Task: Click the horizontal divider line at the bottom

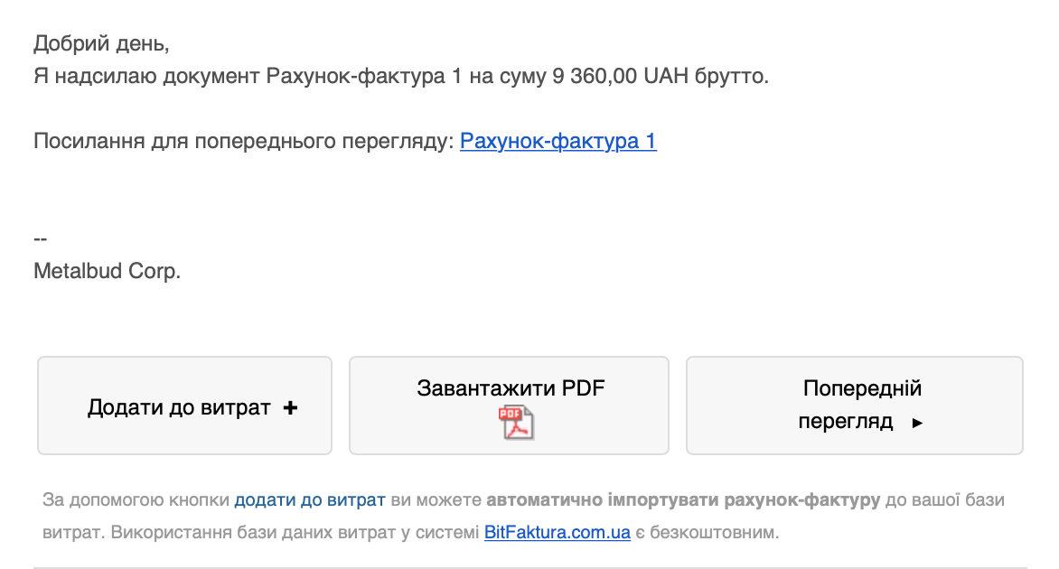Action: (x=529, y=566)
